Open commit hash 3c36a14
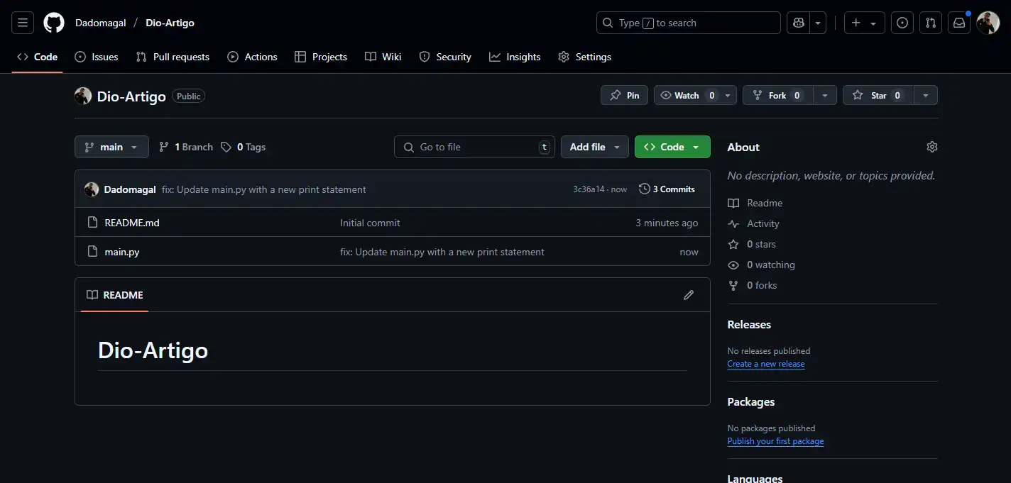Image resolution: width=1011 pixels, height=483 pixels. pos(589,189)
